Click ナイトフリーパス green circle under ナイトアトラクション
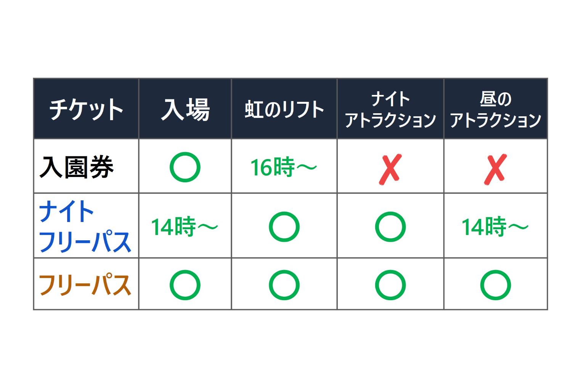 (390, 227)
